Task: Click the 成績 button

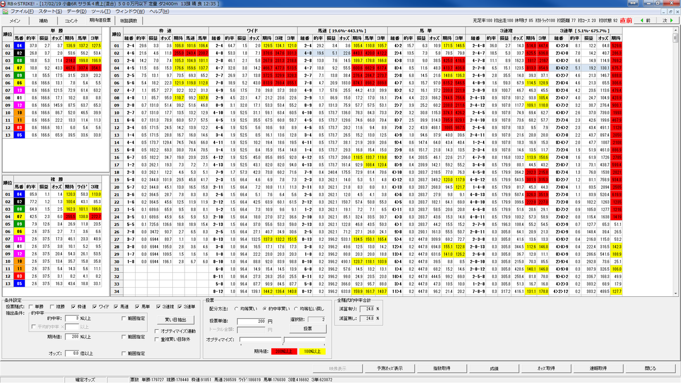Action: (494, 368)
